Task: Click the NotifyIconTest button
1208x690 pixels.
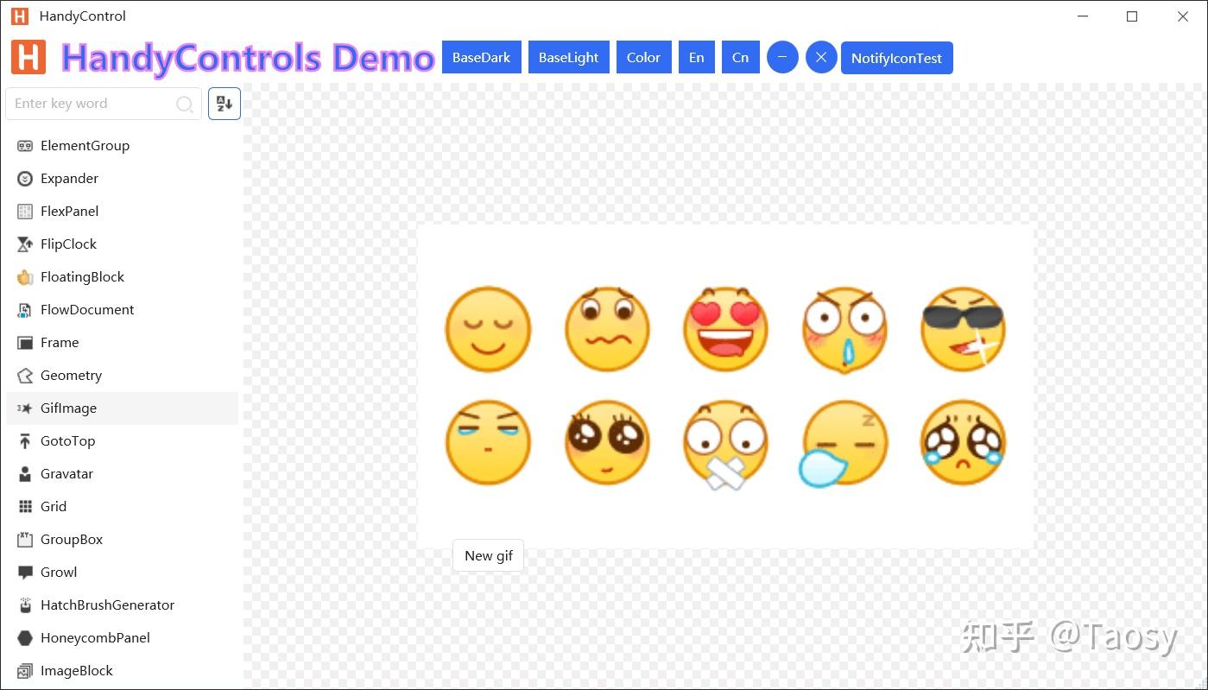Action: coord(897,58)
